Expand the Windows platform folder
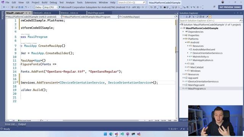Viewport: 244px width, 137px height. (186, 71)
